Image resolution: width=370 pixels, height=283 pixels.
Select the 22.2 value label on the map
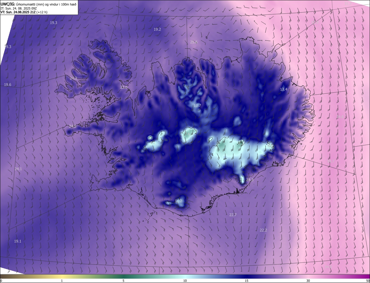click(263, 230)
